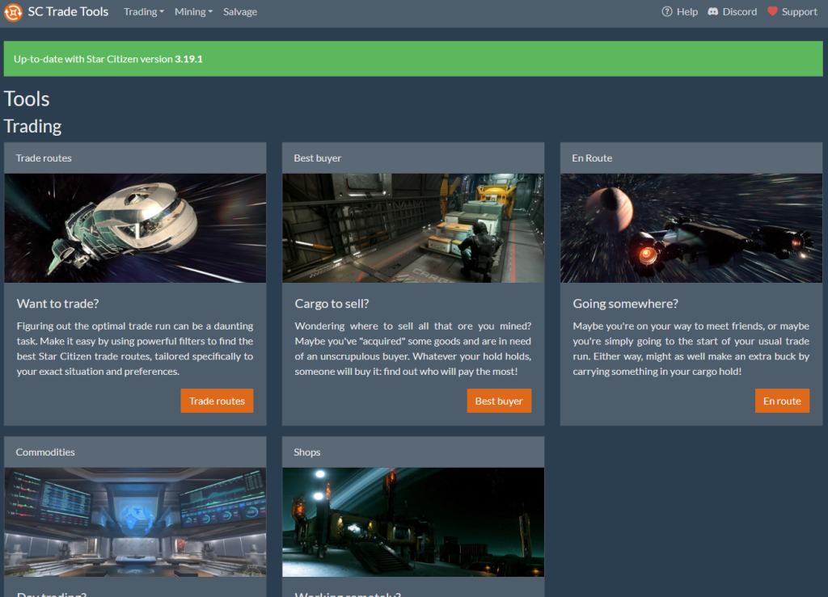Image resolution: width=828 pixels, height=597 pixels.
Task: Open the Salvage menu item
Action: pyautogui.click(x=240, y=12)
